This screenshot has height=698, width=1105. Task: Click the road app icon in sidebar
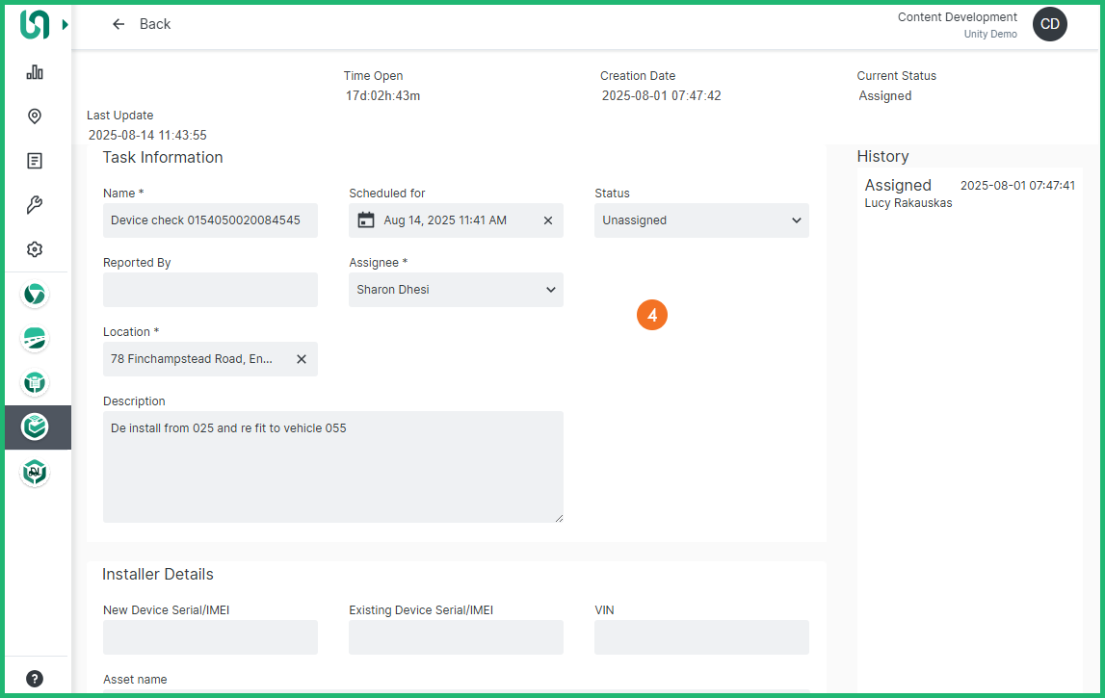pos(35,339)
